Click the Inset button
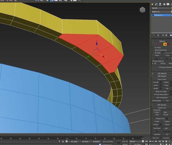This screenshot has height=145, width=172. click(x=166, y=85)
